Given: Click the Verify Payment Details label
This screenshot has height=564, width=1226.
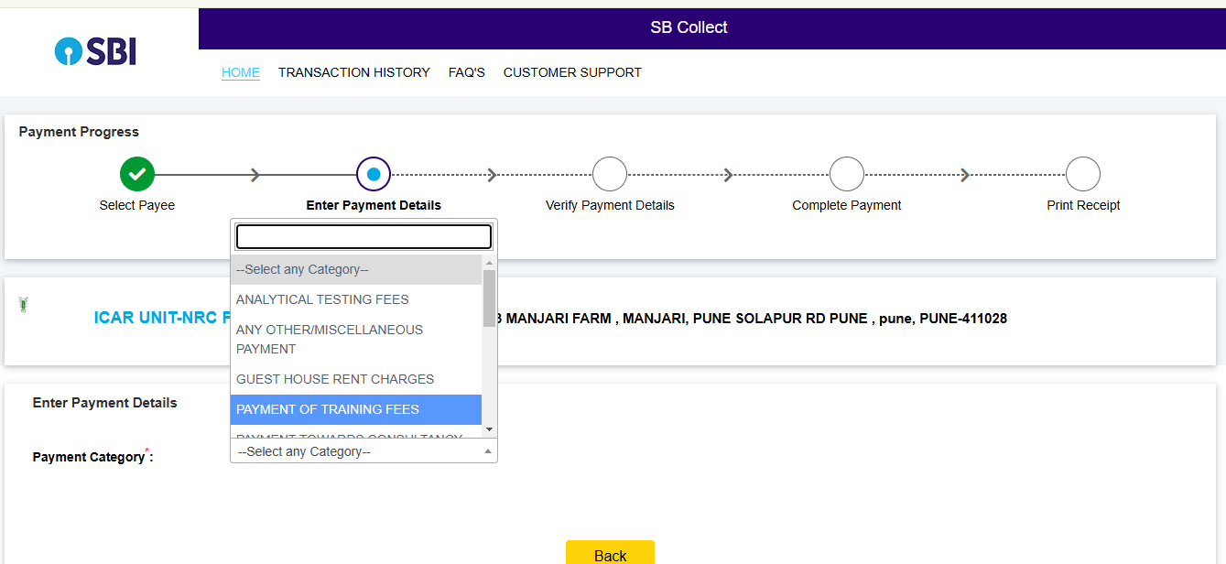Looking at the screenshot, I should 610,205.
